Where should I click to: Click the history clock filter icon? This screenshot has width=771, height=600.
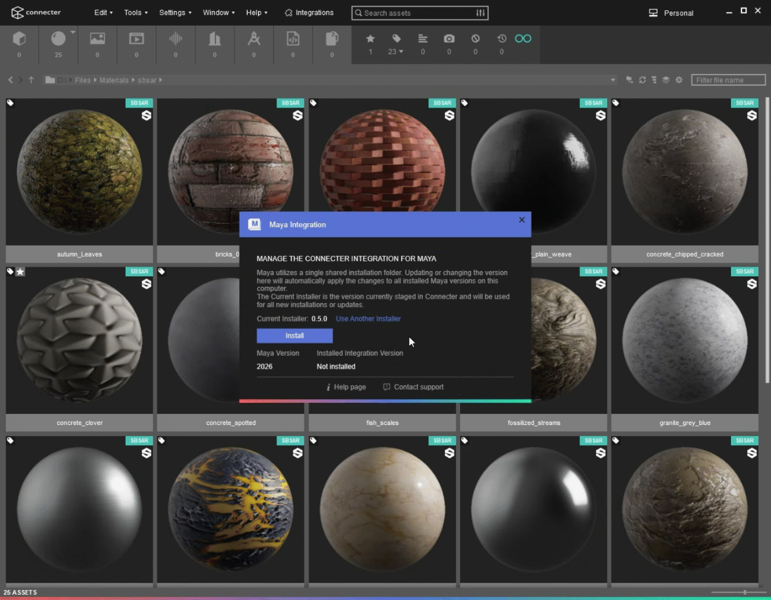[x=502, y=38]
